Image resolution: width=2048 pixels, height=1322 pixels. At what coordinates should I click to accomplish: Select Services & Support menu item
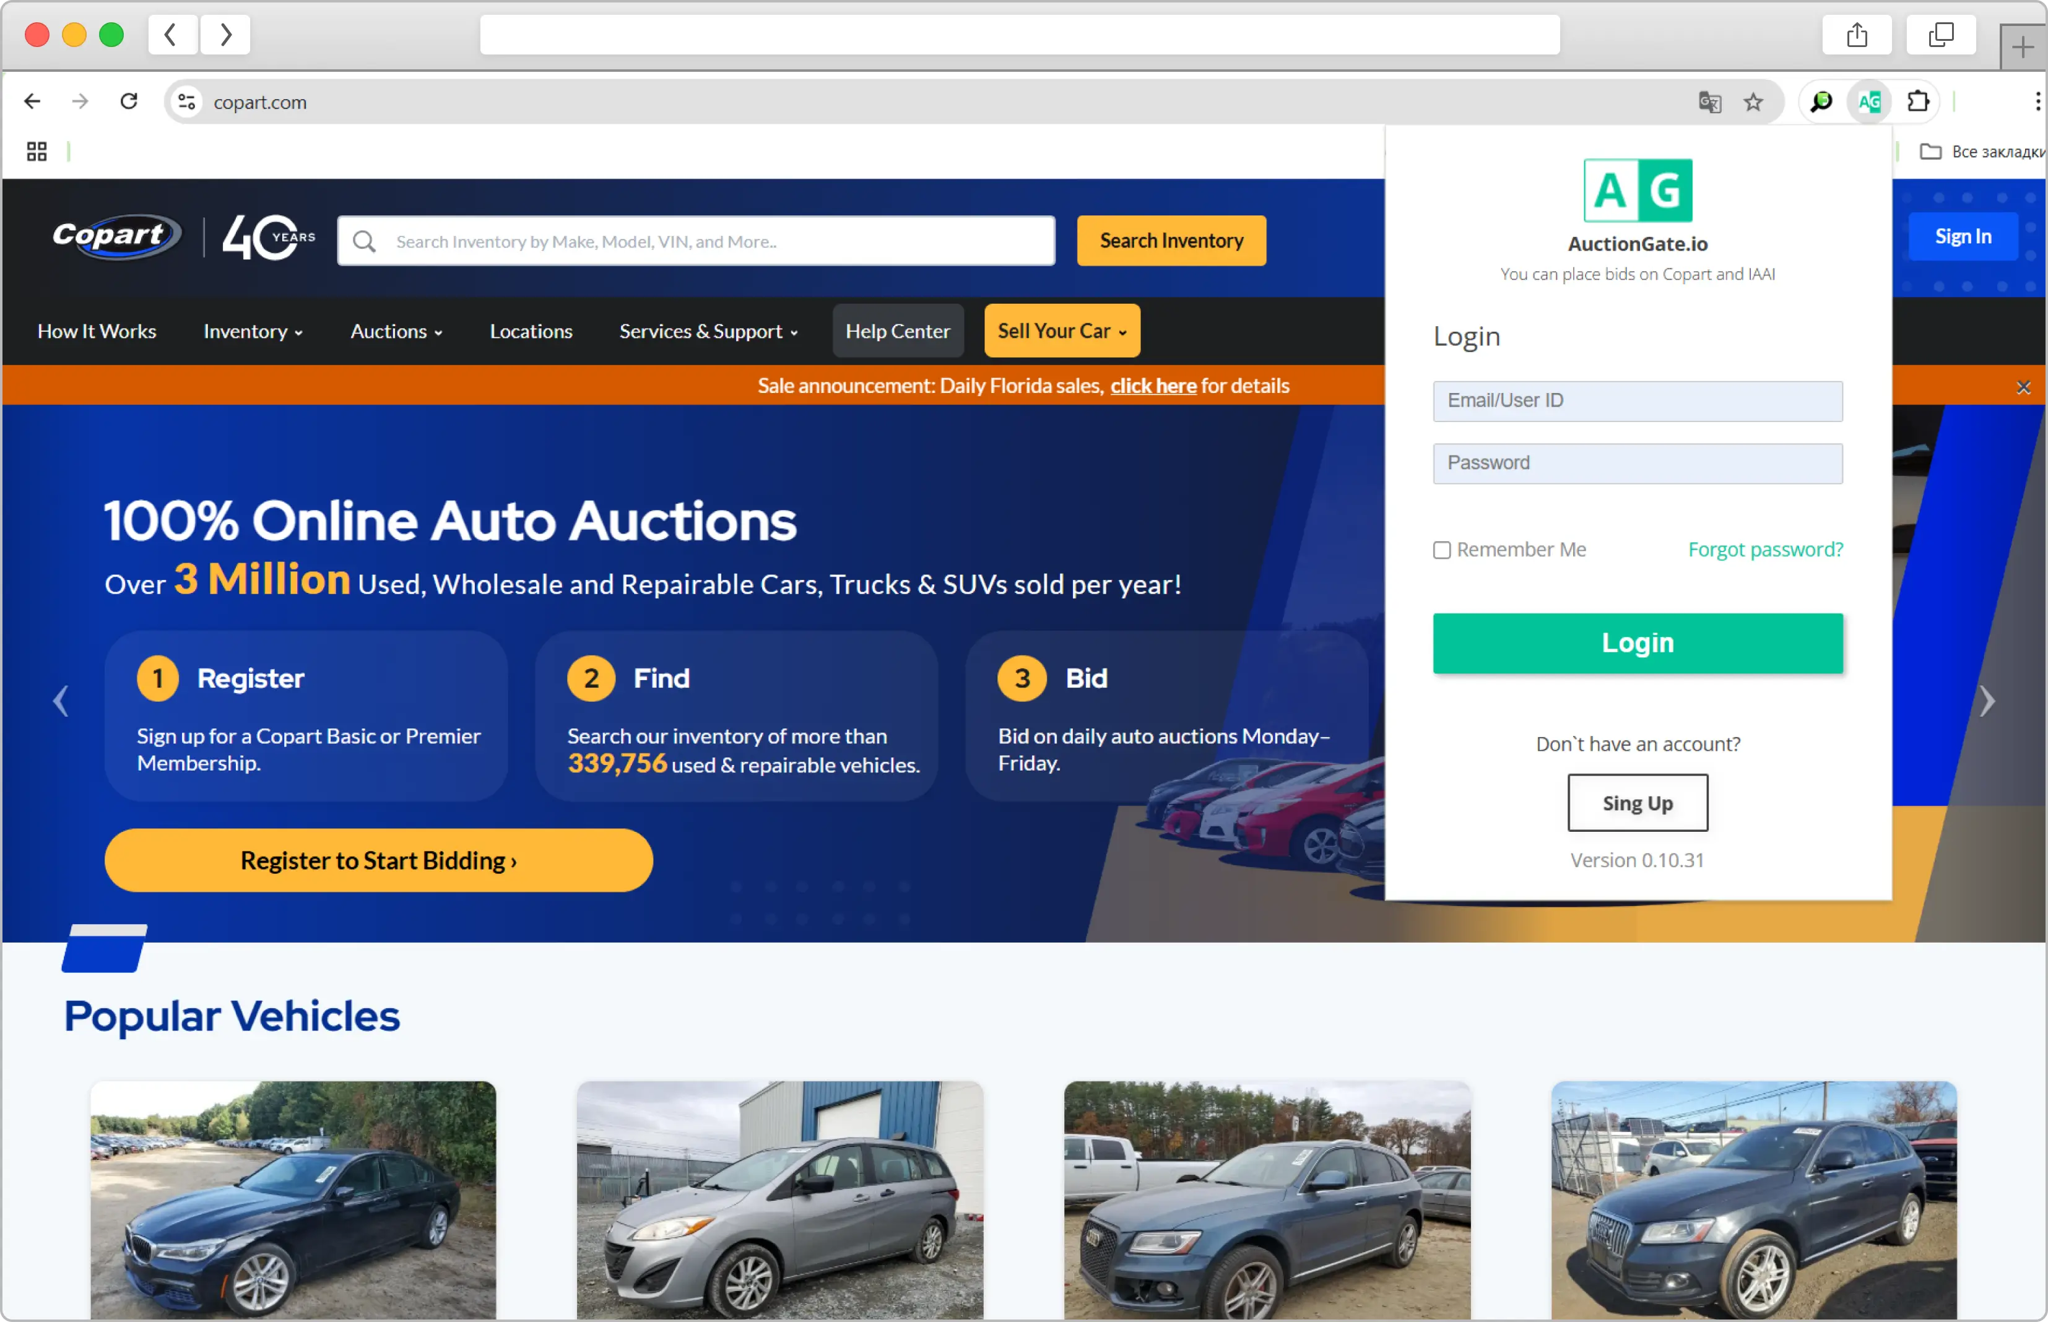[x=709, y=330]
